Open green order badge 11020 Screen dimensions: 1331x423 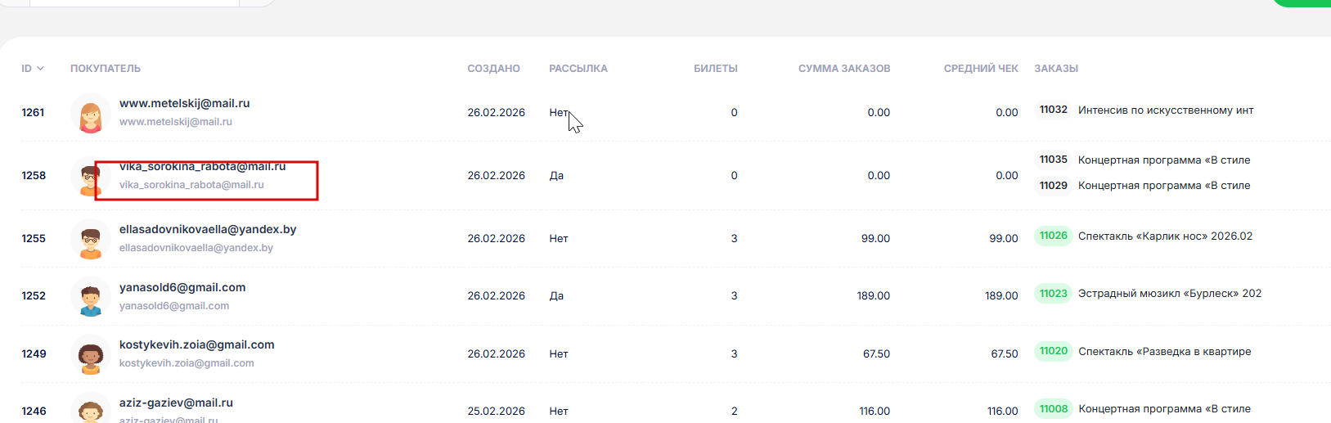coord(1053,351)
